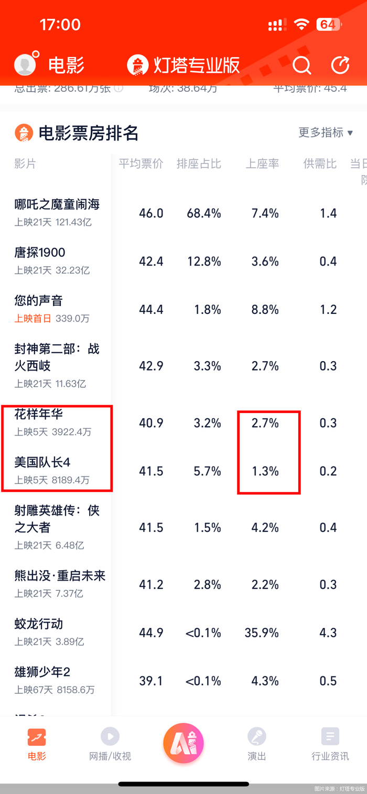Viewport: 367px width, 794px height.
Task: Switch to the 演出 tab
Action: (x=257, y=744)
